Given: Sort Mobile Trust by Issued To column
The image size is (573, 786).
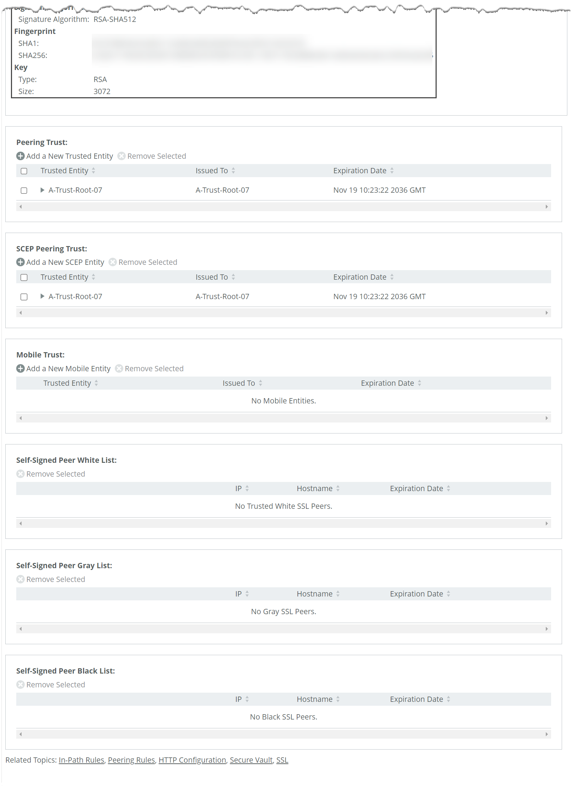Looking at the screenshot, I should click(x=260, y=383).
